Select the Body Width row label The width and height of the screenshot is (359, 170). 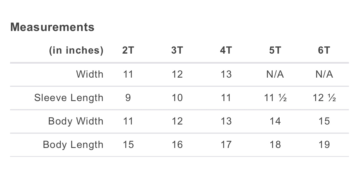(76, 121)
